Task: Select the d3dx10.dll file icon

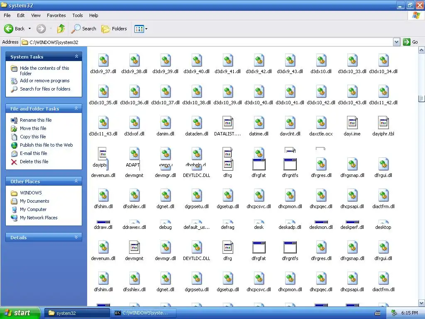Action: [x=321, y=60]
